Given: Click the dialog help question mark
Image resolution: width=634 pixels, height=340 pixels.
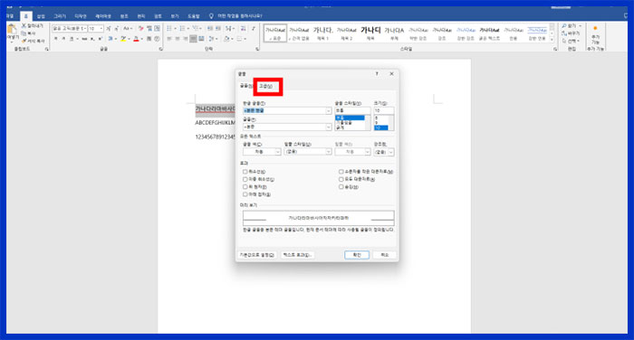Looking at the screenshot, I should point(377,74).
